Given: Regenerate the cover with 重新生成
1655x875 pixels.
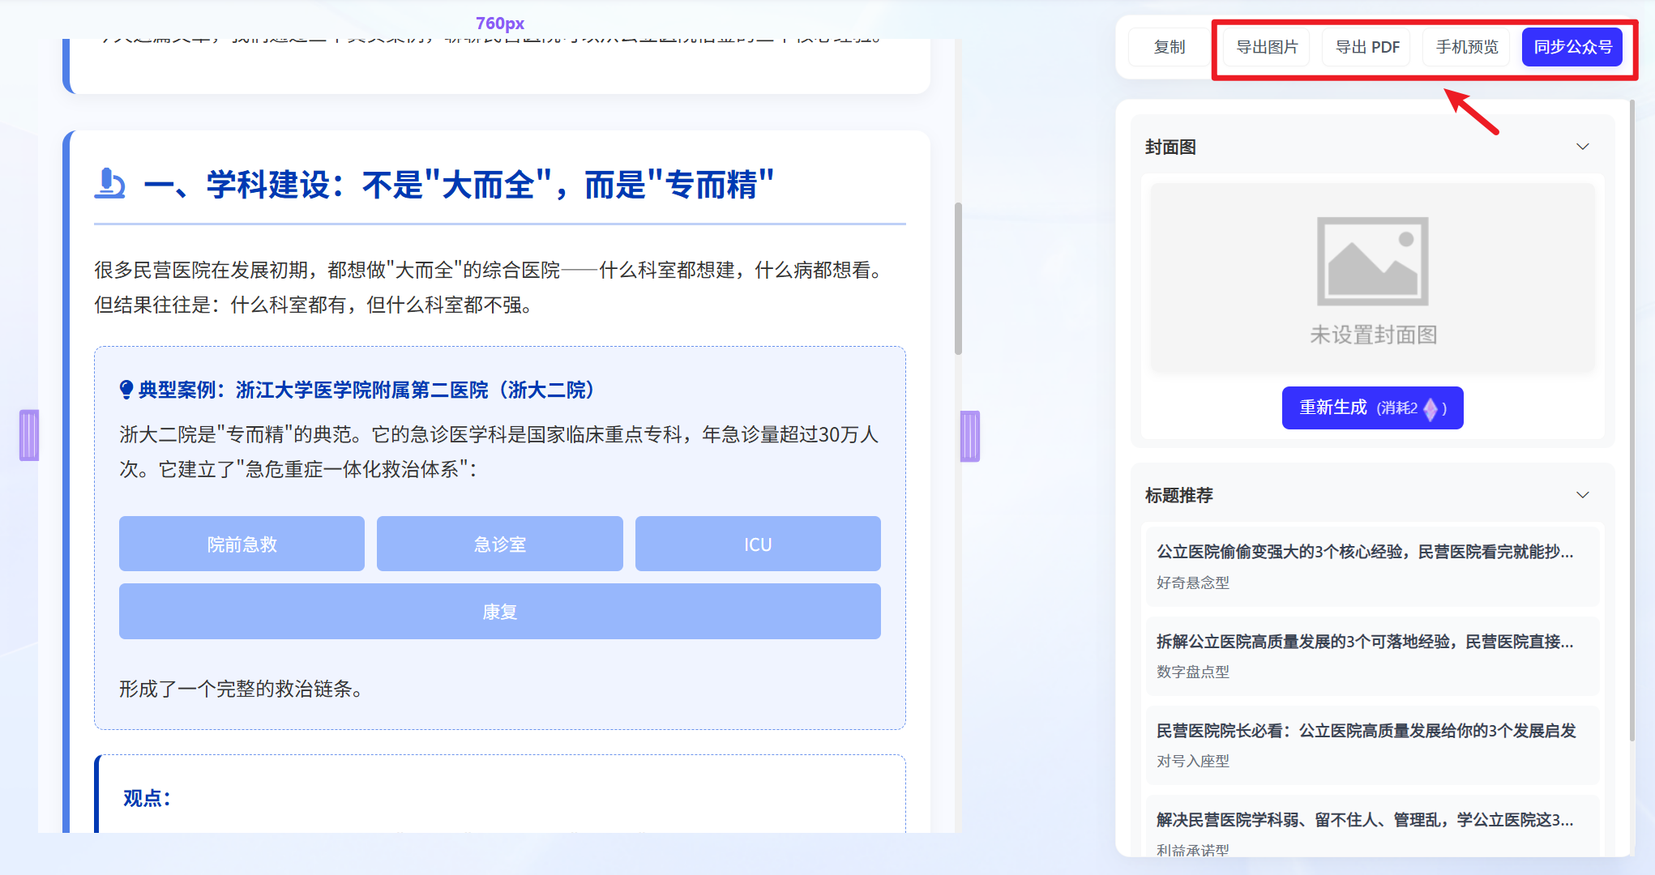Looking at the screenshot, I should point(1372,408).
